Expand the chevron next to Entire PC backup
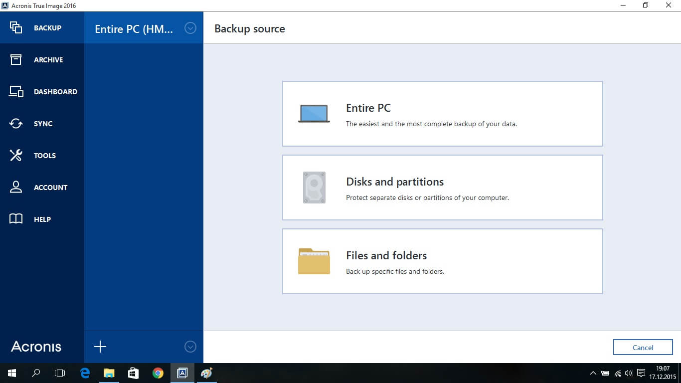Viewport: 681px width, 383px height. pyautogui.click(x=190, y=28)
